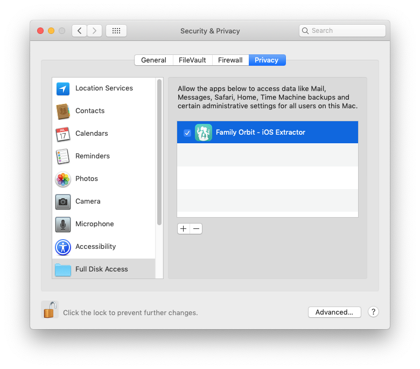420x369 pixels.
Task: Click the Advanced... button
Action: (x=334, y=312)
